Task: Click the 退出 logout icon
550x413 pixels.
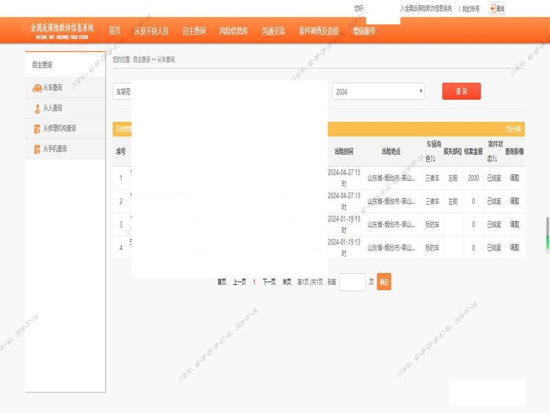Action: (x=493, y=8)
